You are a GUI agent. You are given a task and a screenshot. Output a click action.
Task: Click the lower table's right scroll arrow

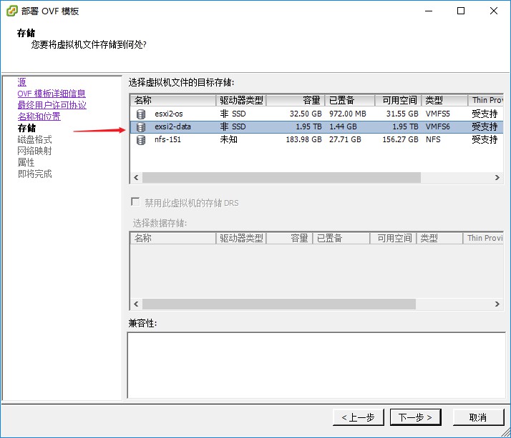(x=497, y=304)
